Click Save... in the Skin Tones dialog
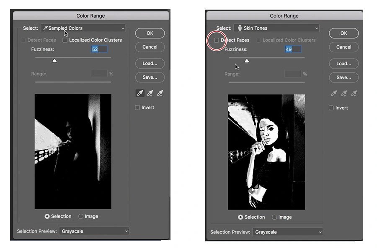The image size is (377, 251). pyautogui.click(x=344, y=77)
